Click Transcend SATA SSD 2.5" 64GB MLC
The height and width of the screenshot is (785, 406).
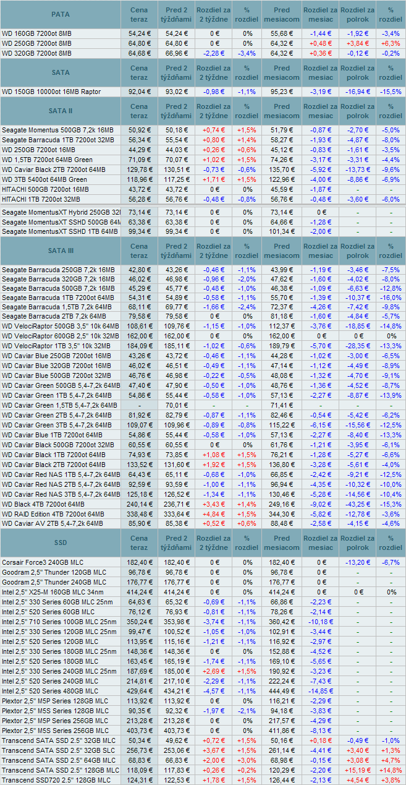click(x=58, y=760)
